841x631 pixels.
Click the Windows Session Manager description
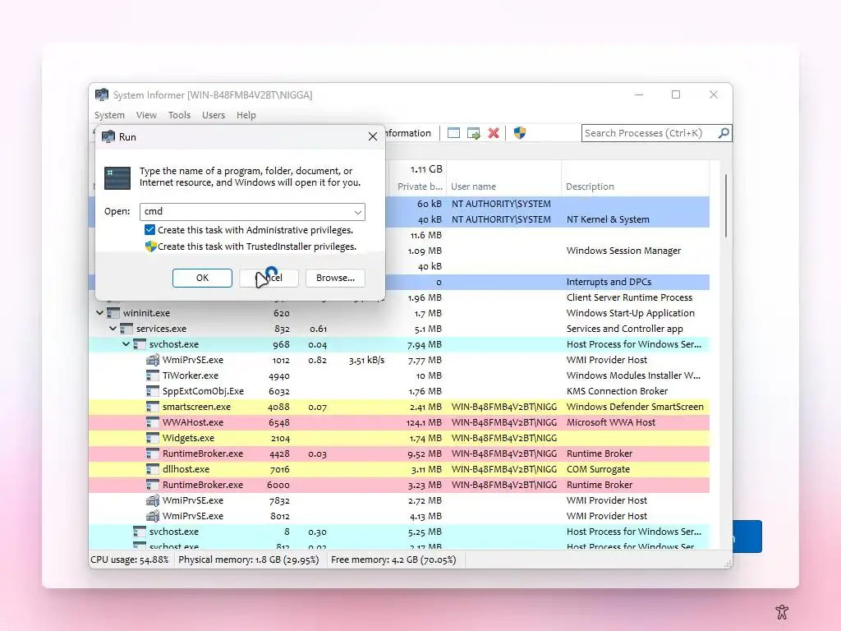(623, 251)
